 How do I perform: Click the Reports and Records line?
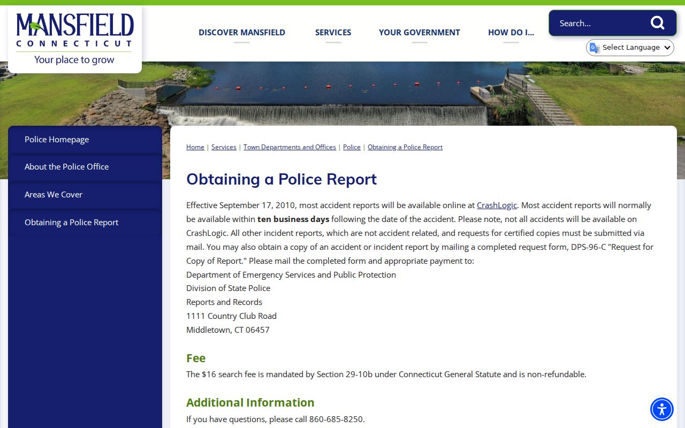[x=224, y=302]
